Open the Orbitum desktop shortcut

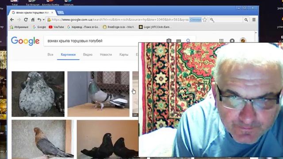coord(69,3)
